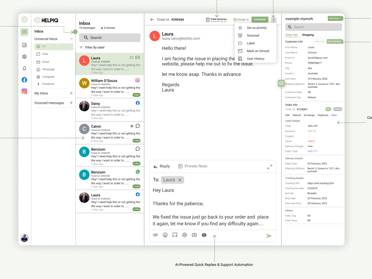Remove Laura from the To field

pos(180,180)
